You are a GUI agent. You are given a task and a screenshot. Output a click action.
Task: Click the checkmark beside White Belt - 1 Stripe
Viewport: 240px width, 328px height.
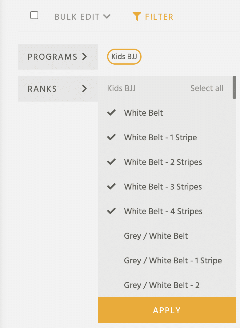pyautogui.click(x=111, y=137)
